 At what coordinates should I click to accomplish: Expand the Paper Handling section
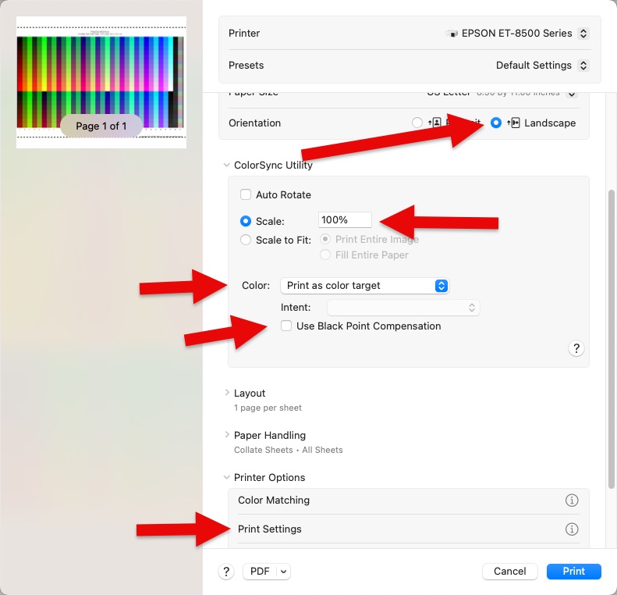pos(227,436)
